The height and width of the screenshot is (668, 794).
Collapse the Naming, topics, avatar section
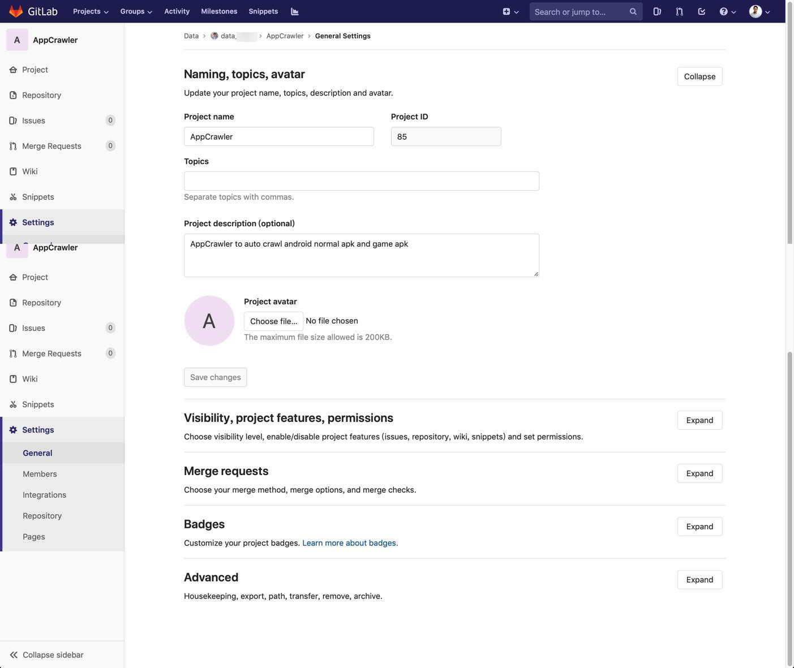(699, 76)
